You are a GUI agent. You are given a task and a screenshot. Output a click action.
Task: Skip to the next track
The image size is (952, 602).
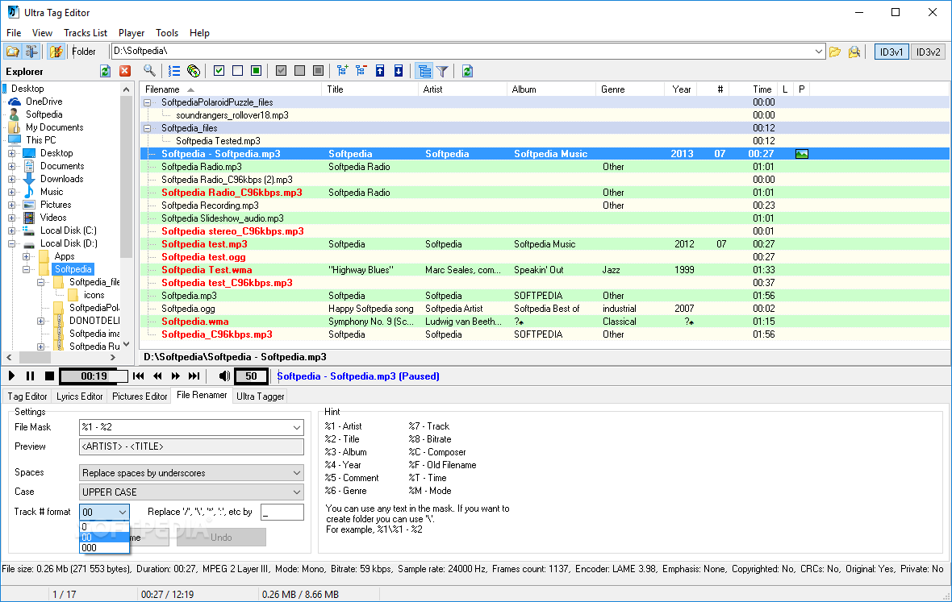194,376
